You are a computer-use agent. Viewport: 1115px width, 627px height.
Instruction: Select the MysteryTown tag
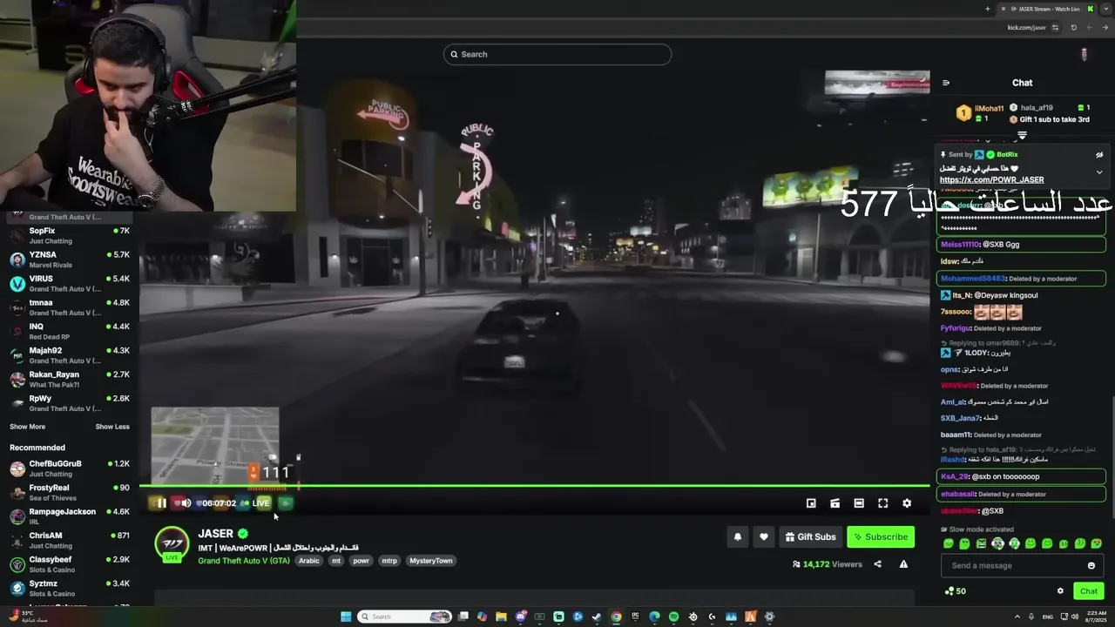pyautogui.click(x=431, y=561)
